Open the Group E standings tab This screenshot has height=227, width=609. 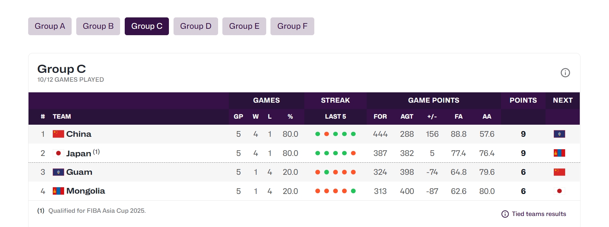[x=244, y=26]
